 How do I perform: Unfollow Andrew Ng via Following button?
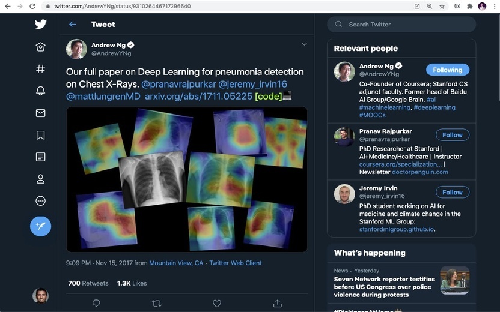click(x=448, y=70)
